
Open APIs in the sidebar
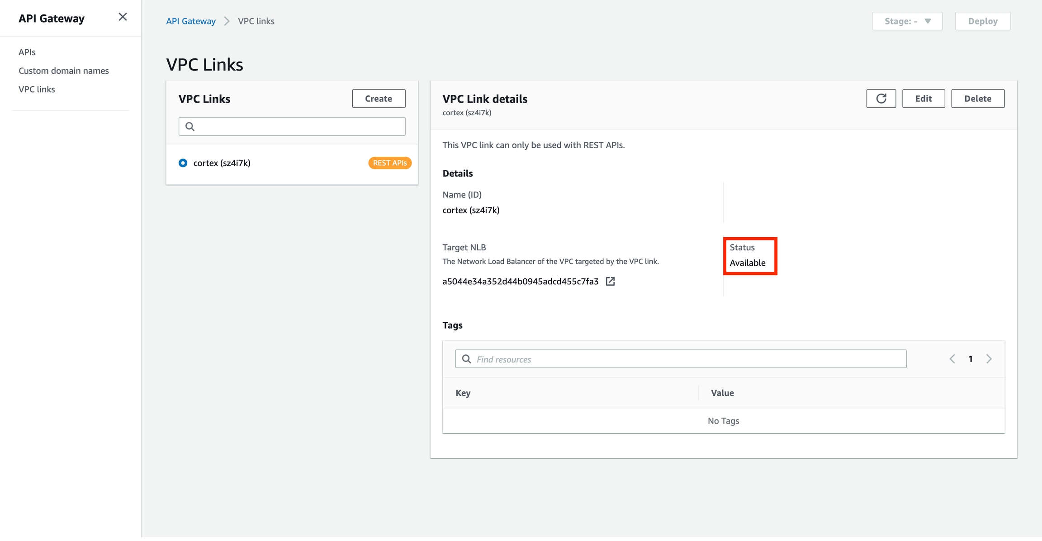27,52
